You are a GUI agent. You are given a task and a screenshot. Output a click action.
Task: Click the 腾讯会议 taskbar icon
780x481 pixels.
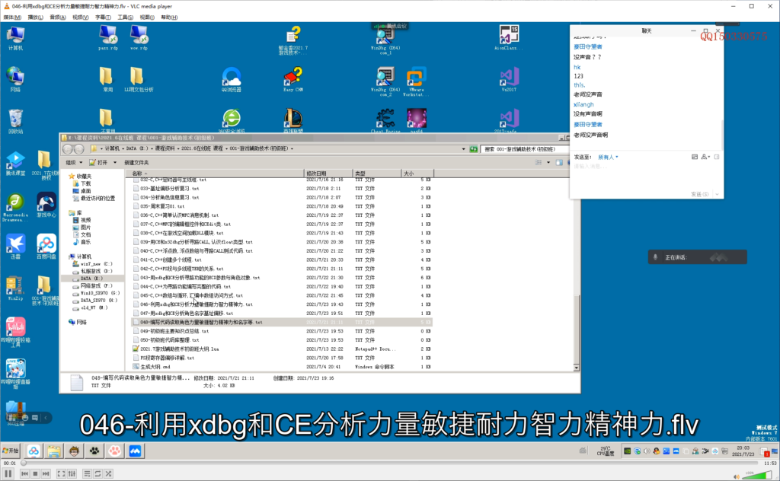tap(135, 451)
